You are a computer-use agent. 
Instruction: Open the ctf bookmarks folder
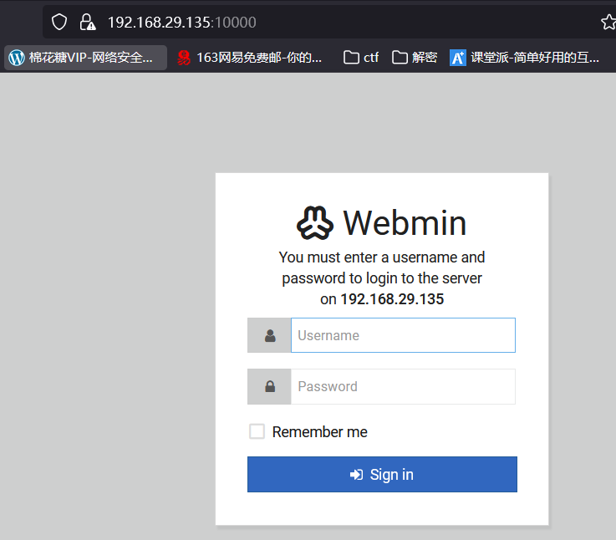click(361, 58)
